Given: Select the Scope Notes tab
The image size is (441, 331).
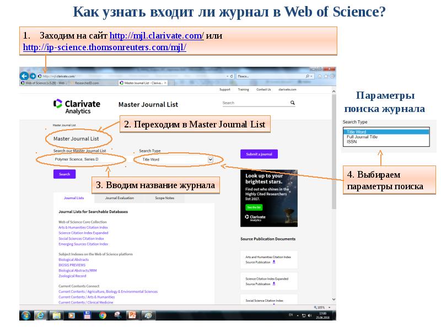Looking at the screenshot, I should tap(165, 199).
